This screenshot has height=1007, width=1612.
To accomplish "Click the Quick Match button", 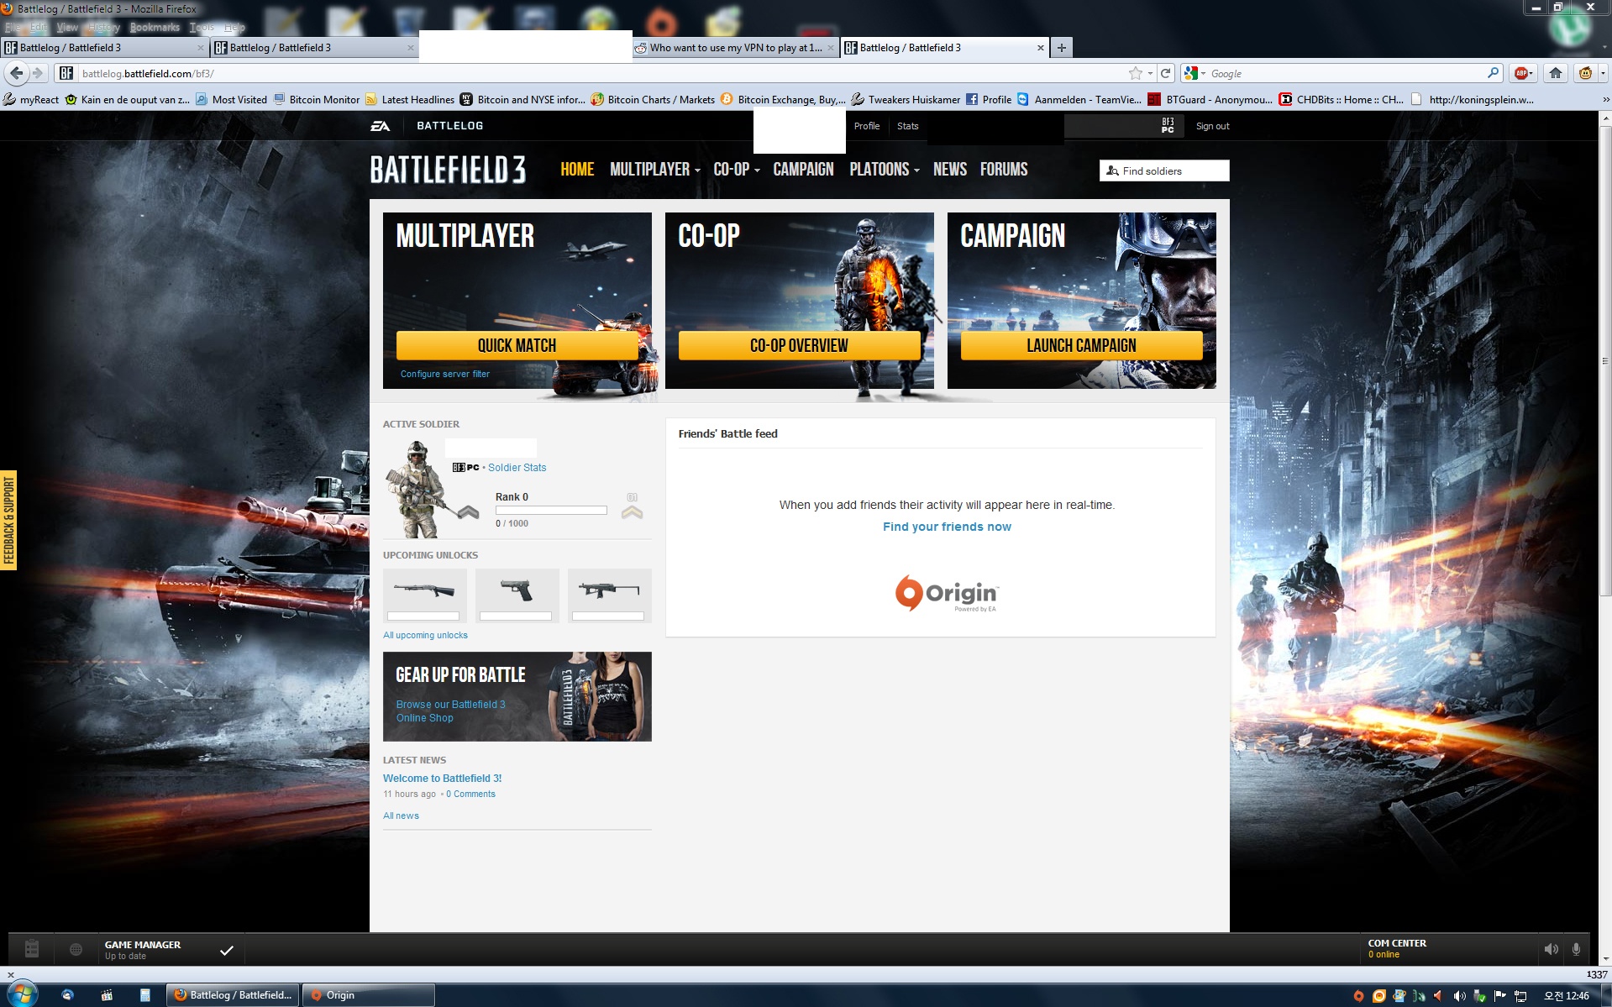I will click(x=517, y=345).
